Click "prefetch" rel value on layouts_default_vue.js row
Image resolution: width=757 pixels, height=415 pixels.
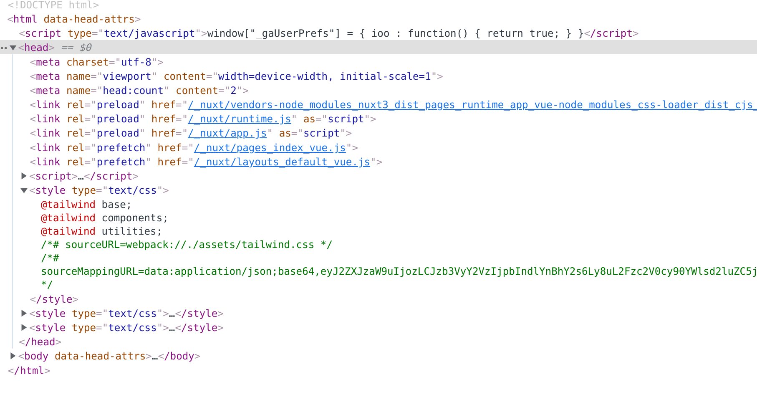tap(121, 162)
